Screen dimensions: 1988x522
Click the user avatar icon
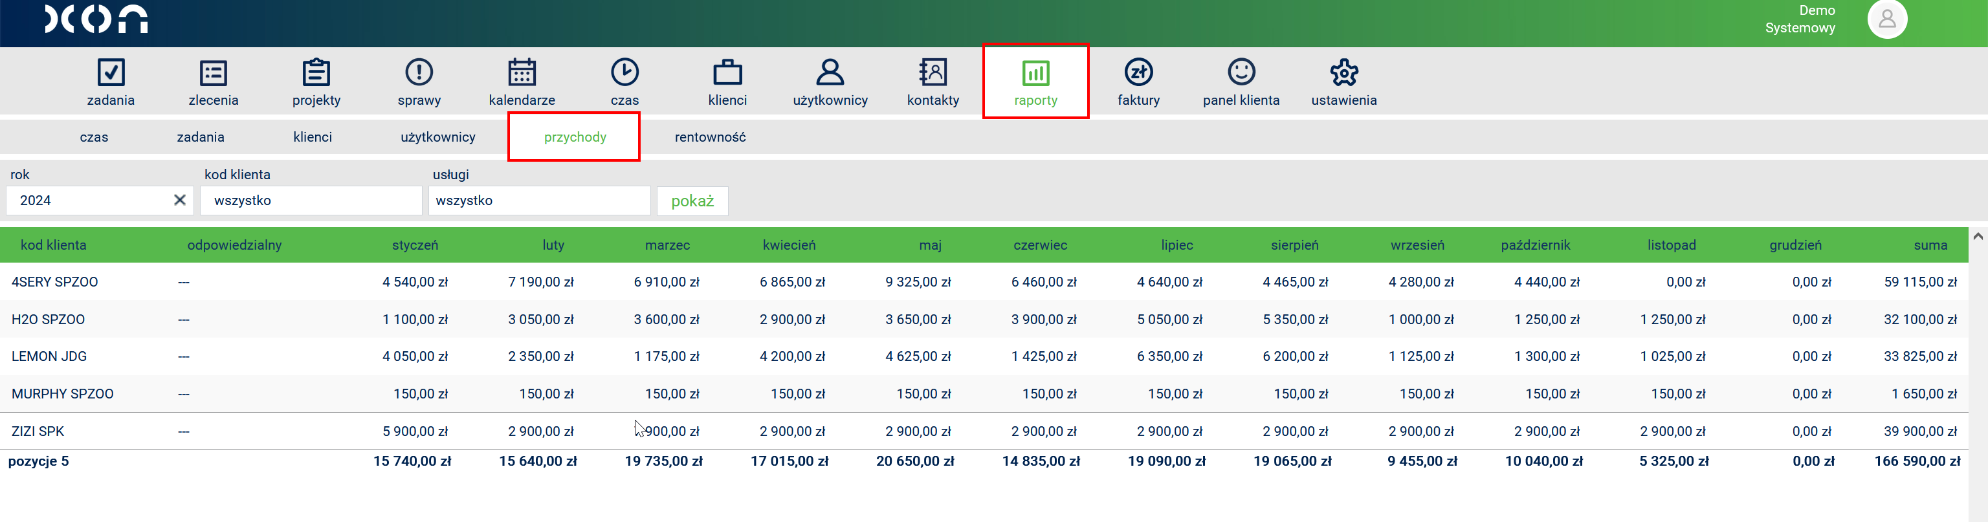[1887, 19]
